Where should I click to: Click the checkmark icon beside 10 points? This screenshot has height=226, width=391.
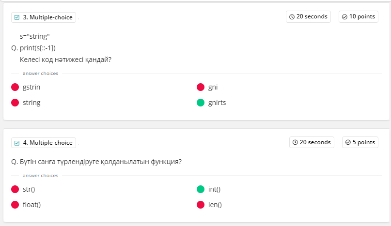[344, 16]
